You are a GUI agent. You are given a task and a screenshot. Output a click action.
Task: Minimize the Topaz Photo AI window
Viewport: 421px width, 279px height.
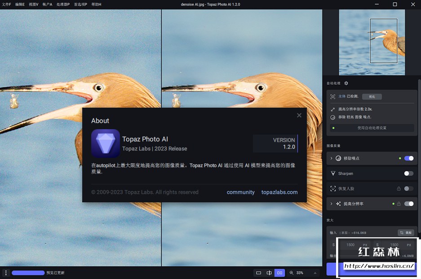click(377, 4)
